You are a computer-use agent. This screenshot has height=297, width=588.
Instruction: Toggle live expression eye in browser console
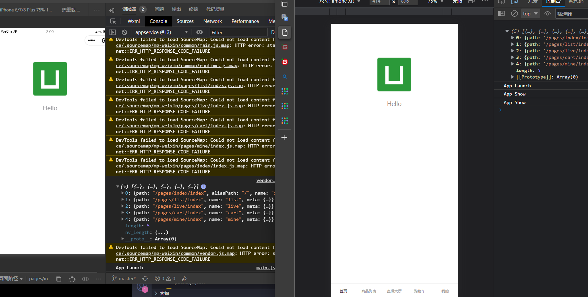click(547, 13)
